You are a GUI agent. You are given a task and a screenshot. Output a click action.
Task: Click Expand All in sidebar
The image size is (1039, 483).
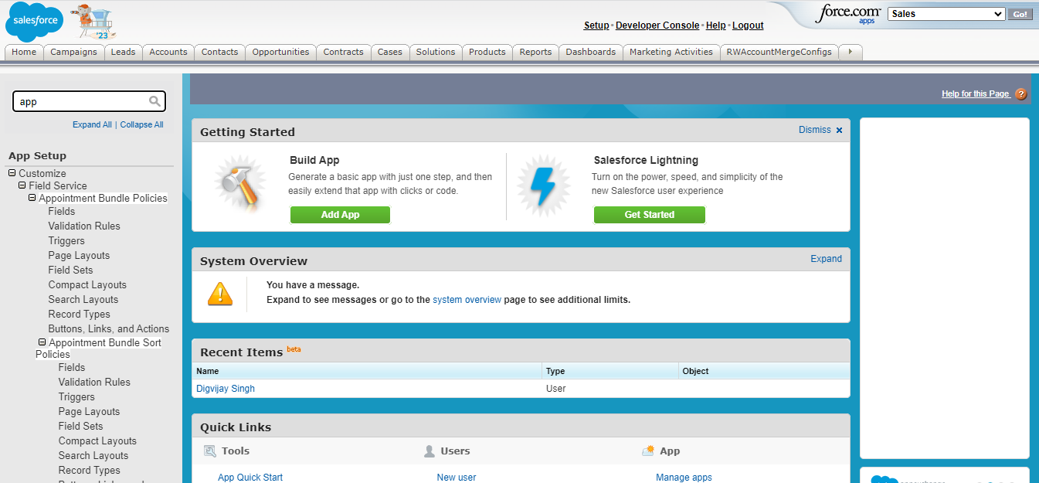(x=92, y=124)
